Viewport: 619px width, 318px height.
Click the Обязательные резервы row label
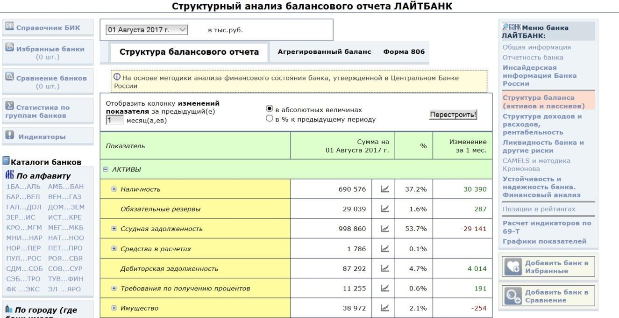pyautogui.click(x=160, y=209)
